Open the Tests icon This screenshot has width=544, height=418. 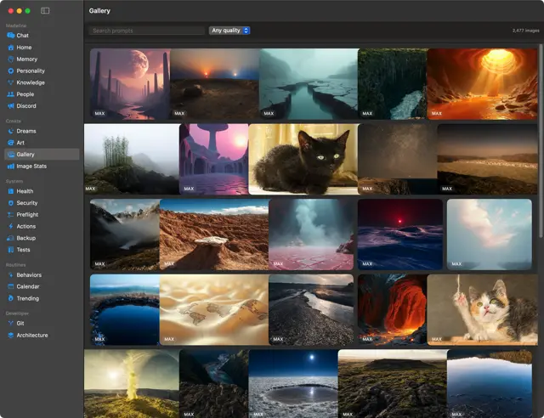pyautogui.click(x=11, y=250)
